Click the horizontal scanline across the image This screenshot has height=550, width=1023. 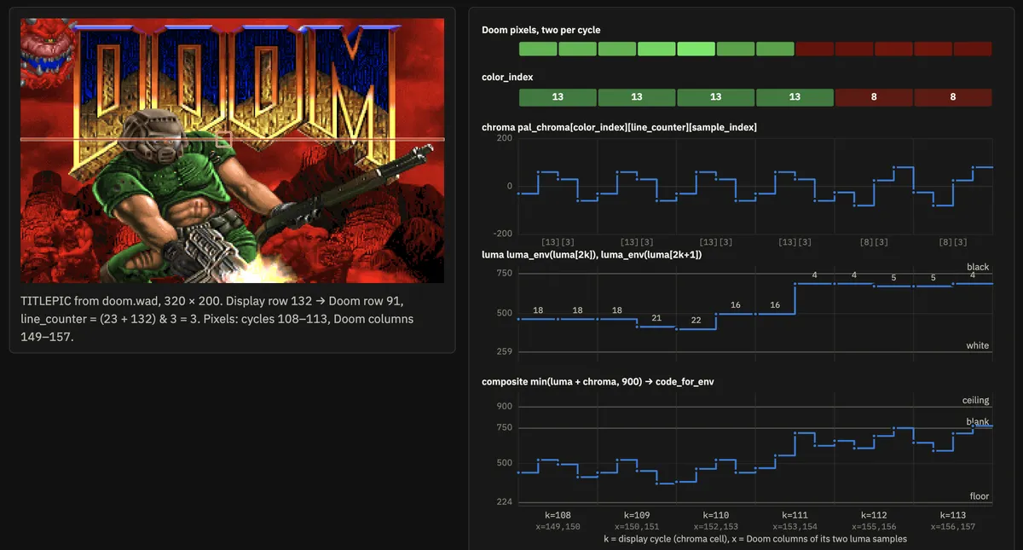click(232, 139)
